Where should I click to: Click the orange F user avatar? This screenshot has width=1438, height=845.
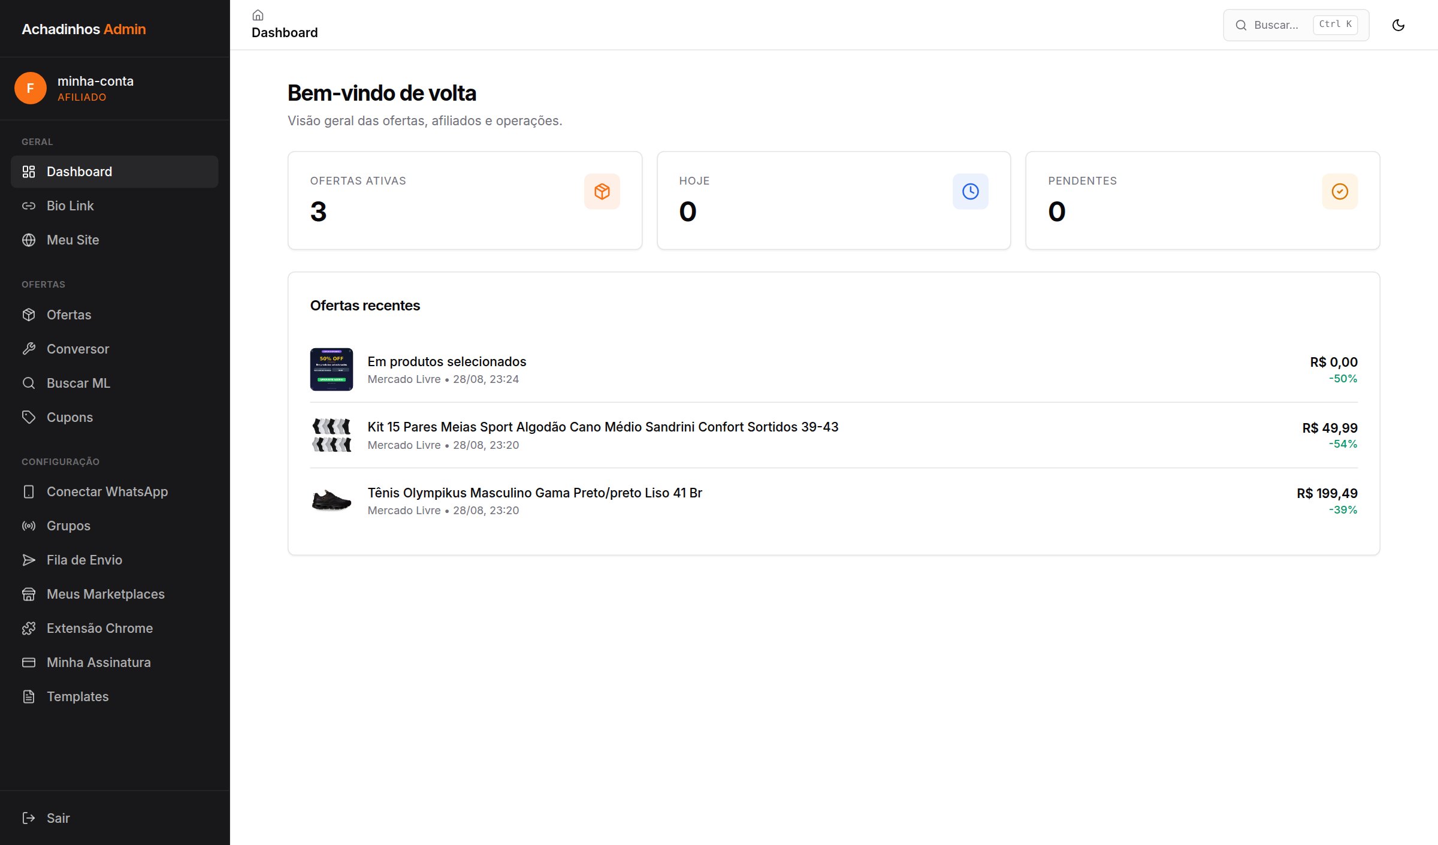click(x=31, y=88)
